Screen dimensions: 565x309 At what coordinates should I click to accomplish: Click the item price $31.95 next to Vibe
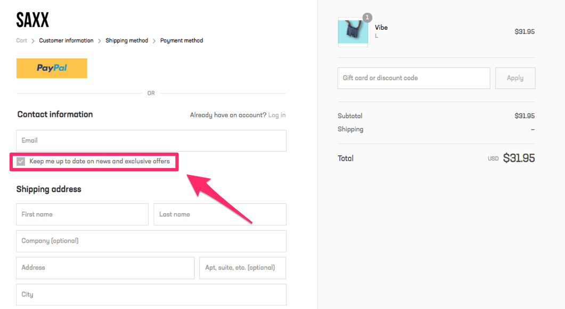pos(525,32)
